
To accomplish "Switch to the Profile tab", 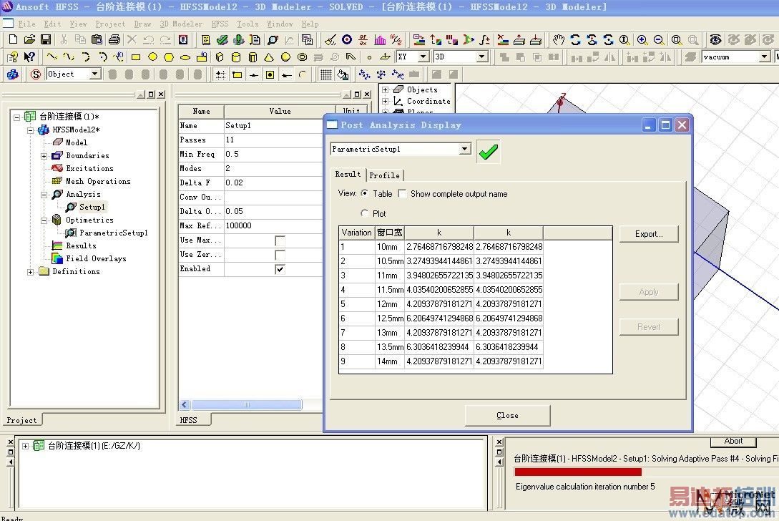I will point(385,175).
